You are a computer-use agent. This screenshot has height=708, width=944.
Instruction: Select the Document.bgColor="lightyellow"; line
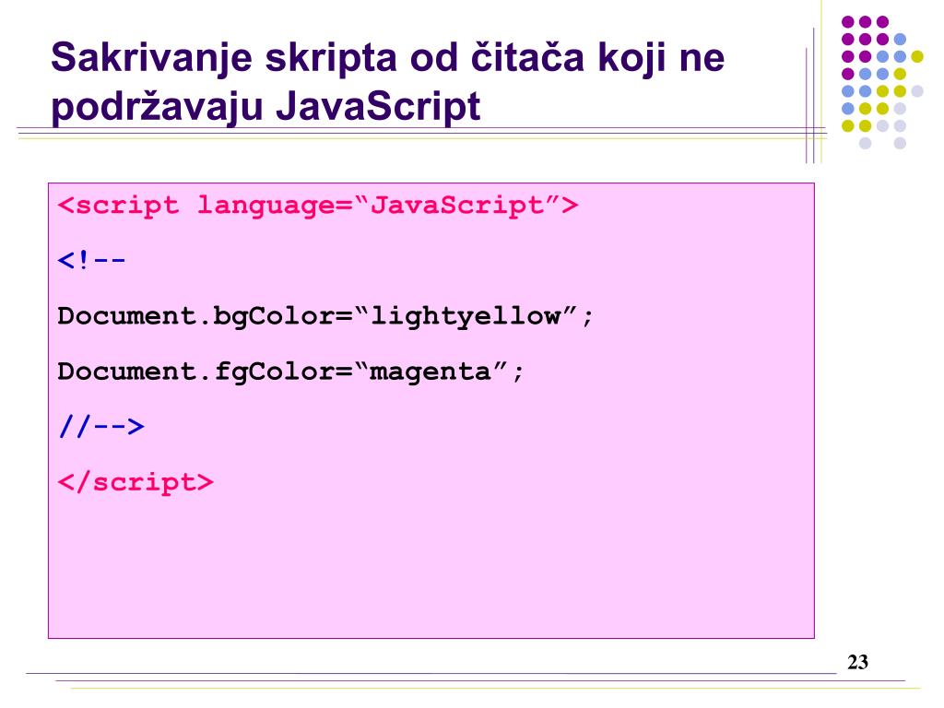pyautogui.click(x=325, y=317)
